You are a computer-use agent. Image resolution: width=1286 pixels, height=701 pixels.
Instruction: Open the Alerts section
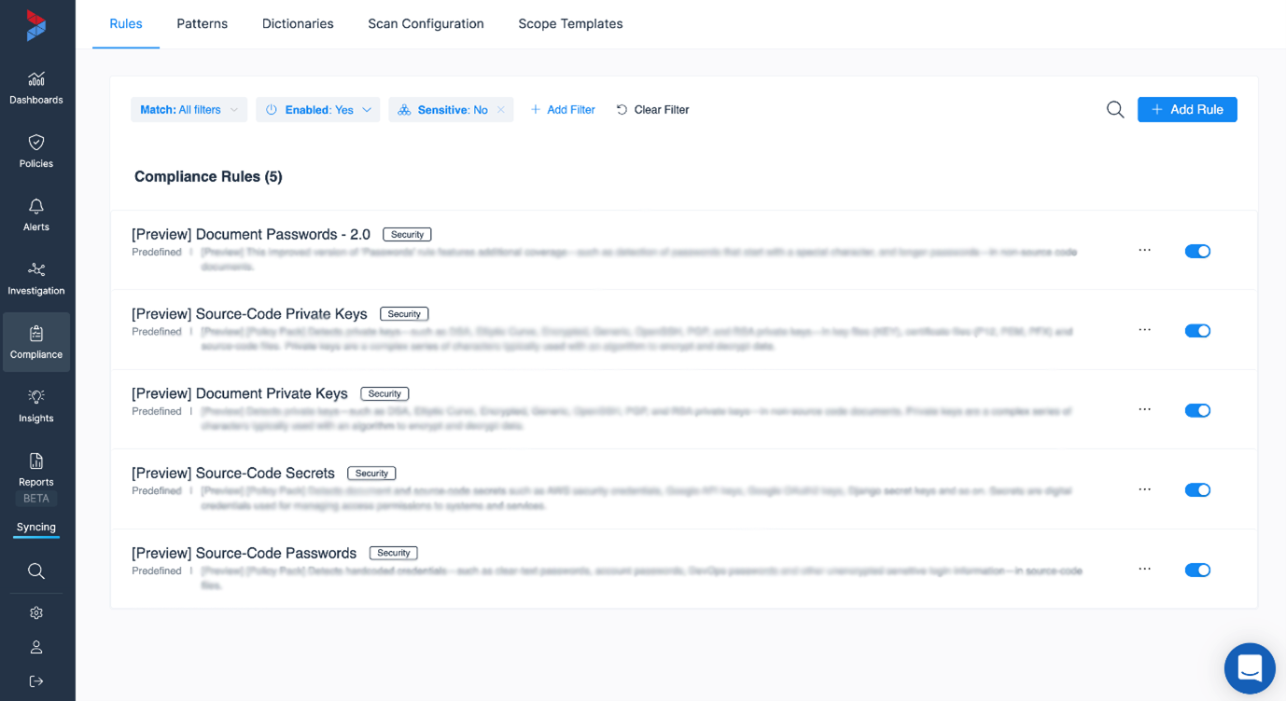pos(35,215)
